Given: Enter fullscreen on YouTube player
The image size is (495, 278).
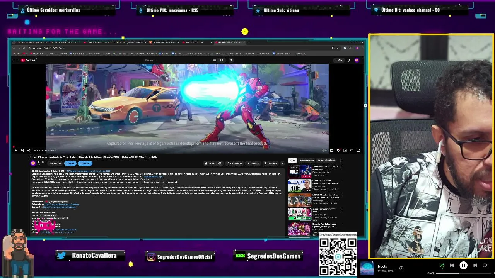Looking at the screenshot, I should (358, 151).
